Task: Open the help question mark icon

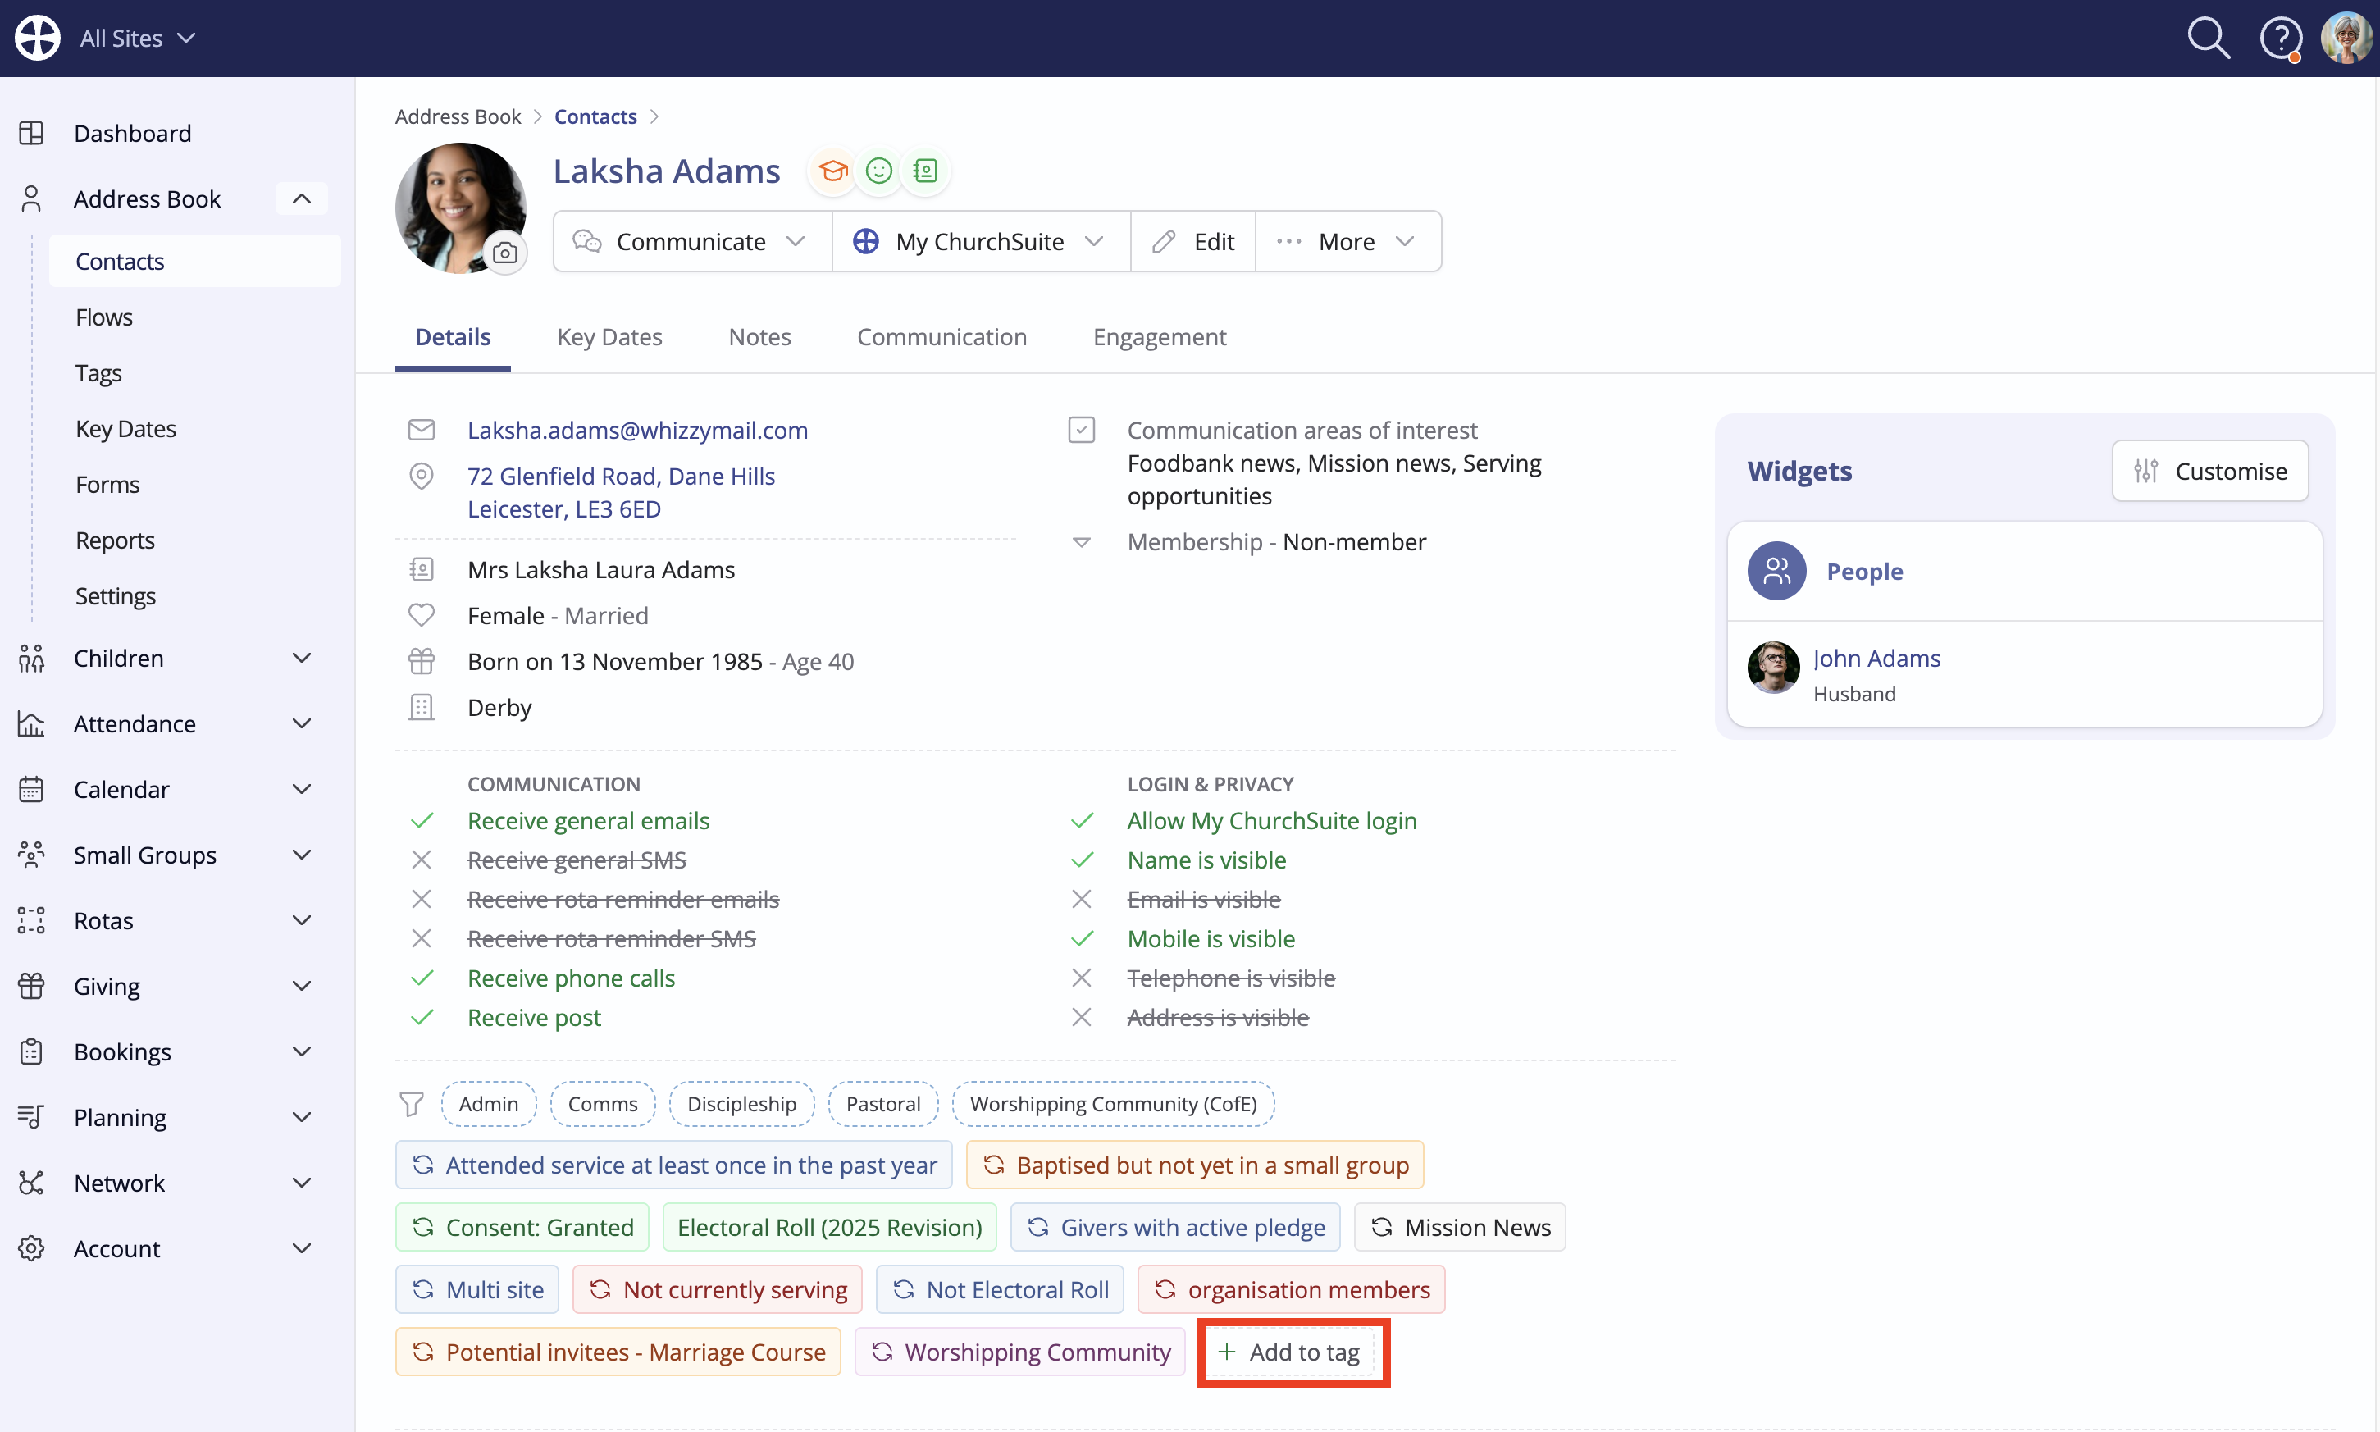Action: (x=2281, y=39)
